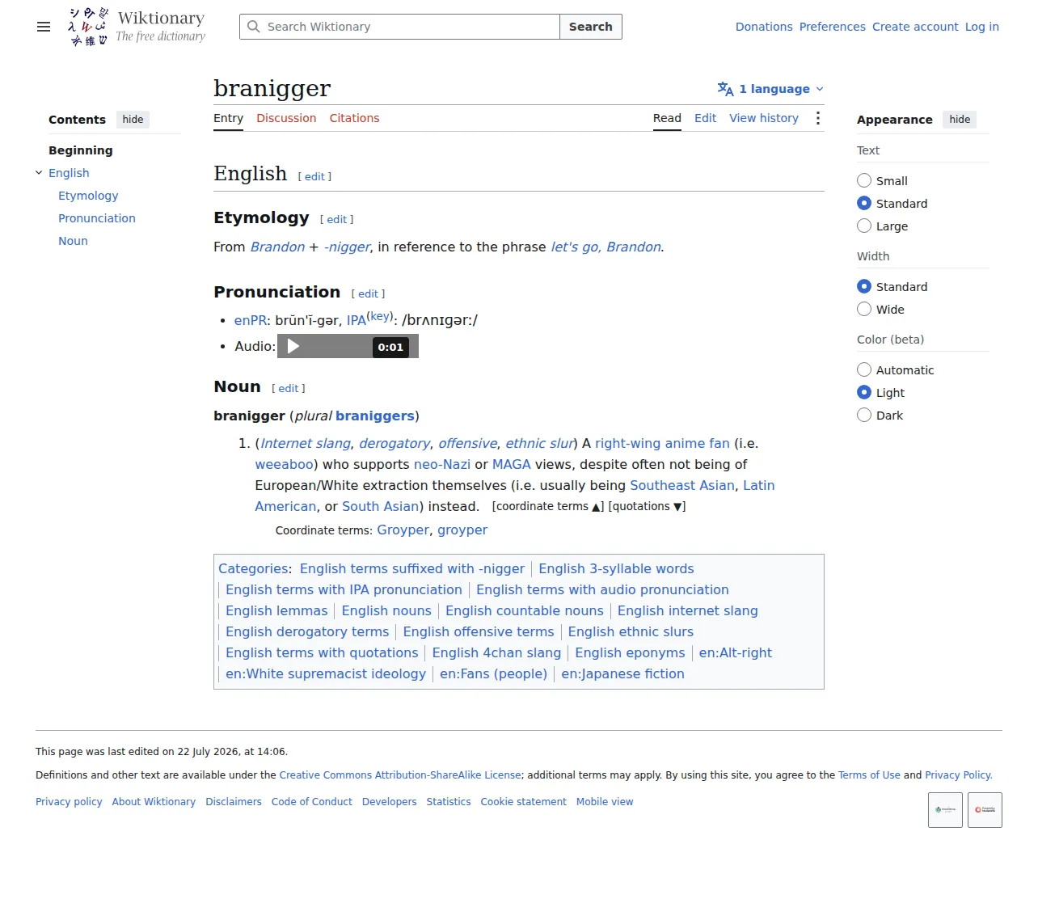Image resolution: width=1038 pixels, height=899 pixels.
Task: Open the Donations link
Action: click(763, 27)
